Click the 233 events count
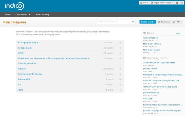 tap(108, 69)
